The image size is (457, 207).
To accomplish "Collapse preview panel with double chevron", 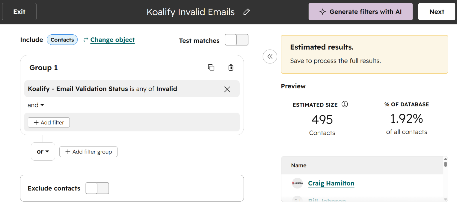I will (x=270, y=56).
